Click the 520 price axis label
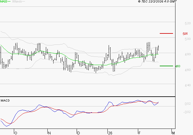193x135 pixels. coord(179,23)
